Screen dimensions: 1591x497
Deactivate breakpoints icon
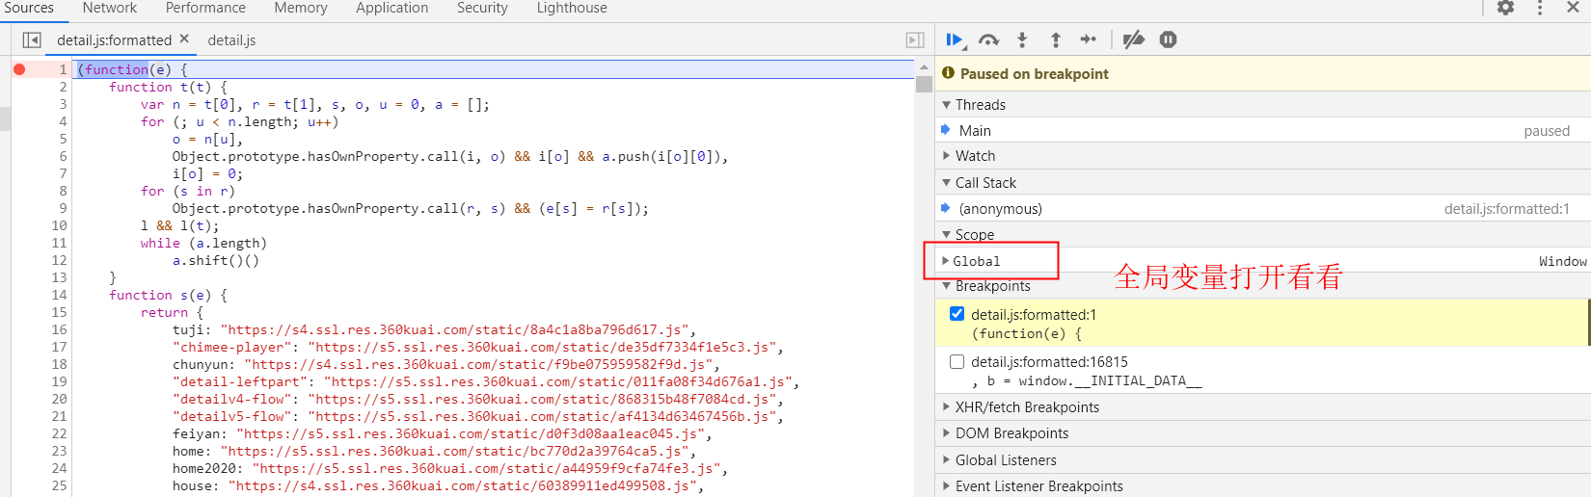1134,39
